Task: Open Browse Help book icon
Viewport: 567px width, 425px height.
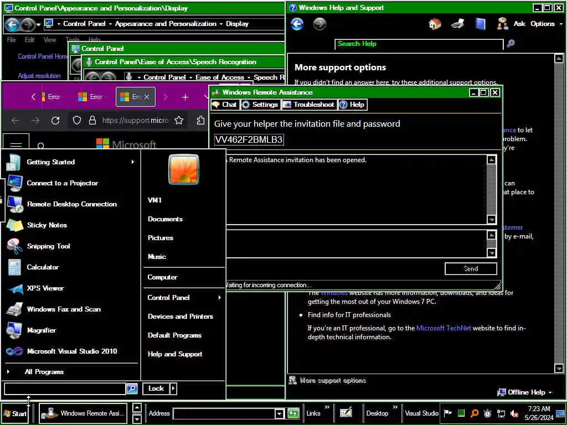Action: [480, 24]
